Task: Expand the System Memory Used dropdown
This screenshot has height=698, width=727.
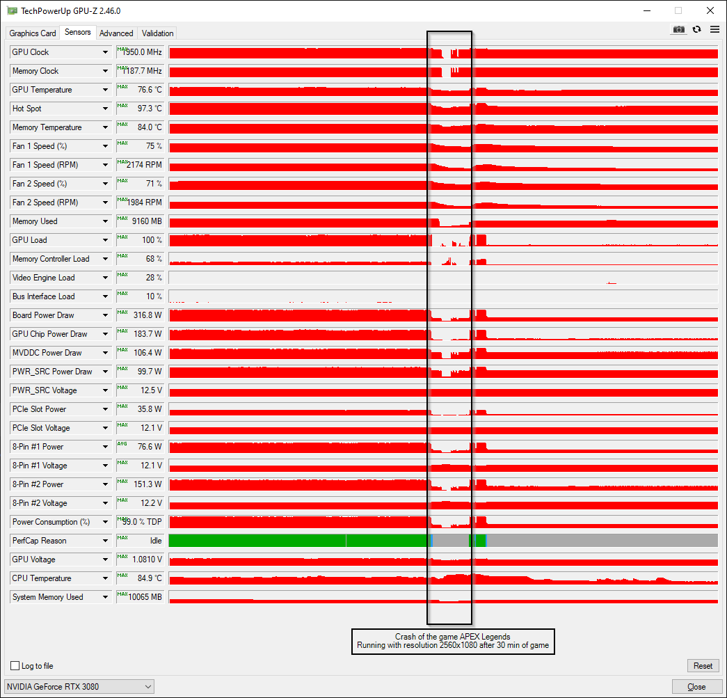Action: [105, 597]
